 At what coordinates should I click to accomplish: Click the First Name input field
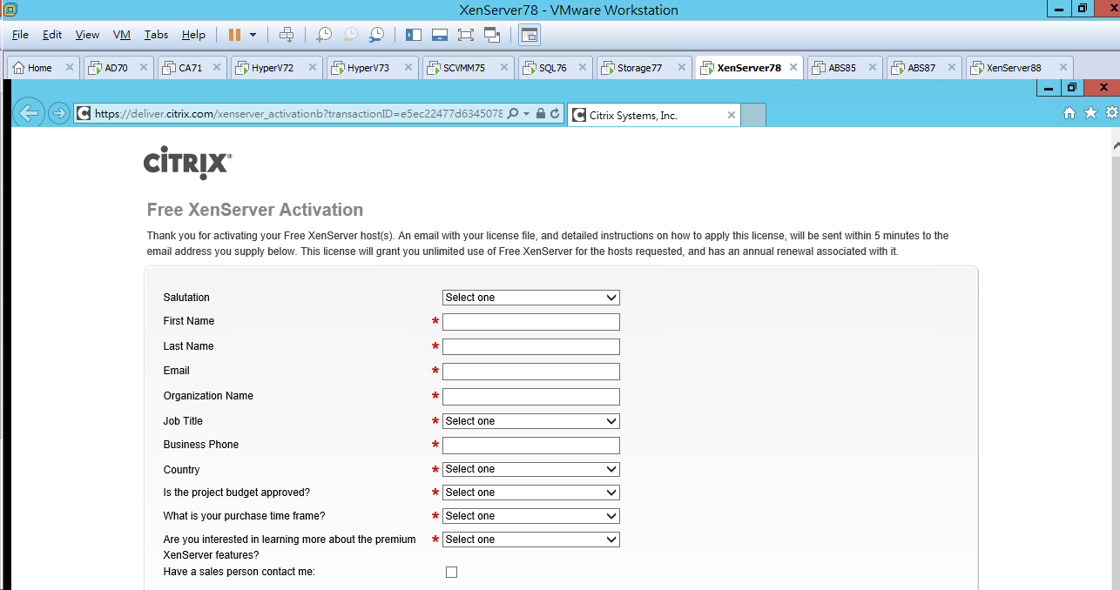click(x=531, y=322)
